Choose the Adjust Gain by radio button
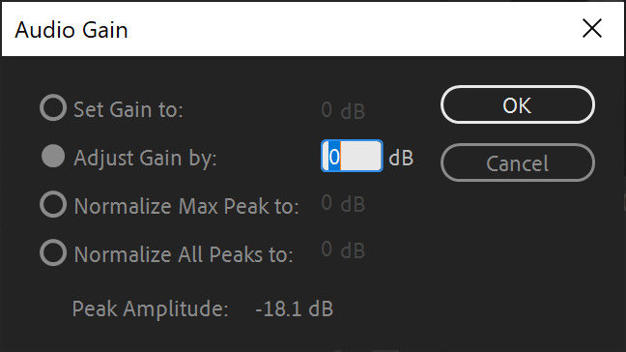The image size is (626, 352). coord(53,157)
